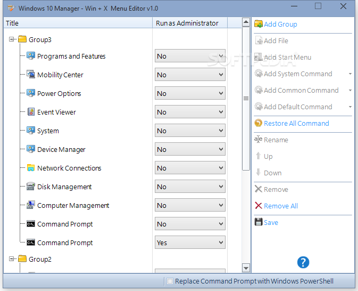Screen dimensions: 358x291
Task: Expand the Add Default Command arrow menu
Action: (350, 107)
